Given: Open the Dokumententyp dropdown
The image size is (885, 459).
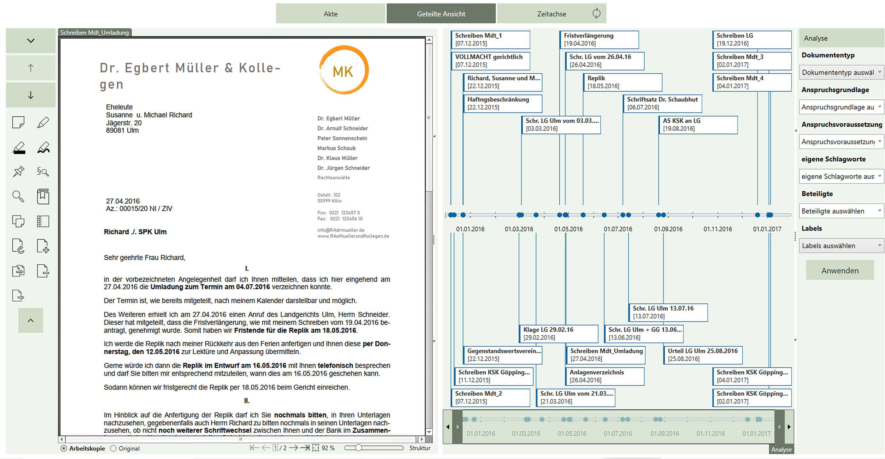Looking at the screenshot, I should point(841,72).
